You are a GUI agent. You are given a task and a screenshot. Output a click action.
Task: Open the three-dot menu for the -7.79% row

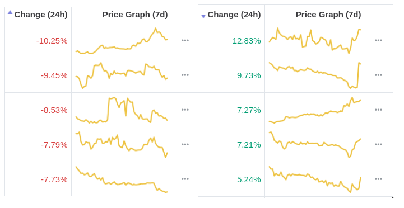[x=185, y=144]
